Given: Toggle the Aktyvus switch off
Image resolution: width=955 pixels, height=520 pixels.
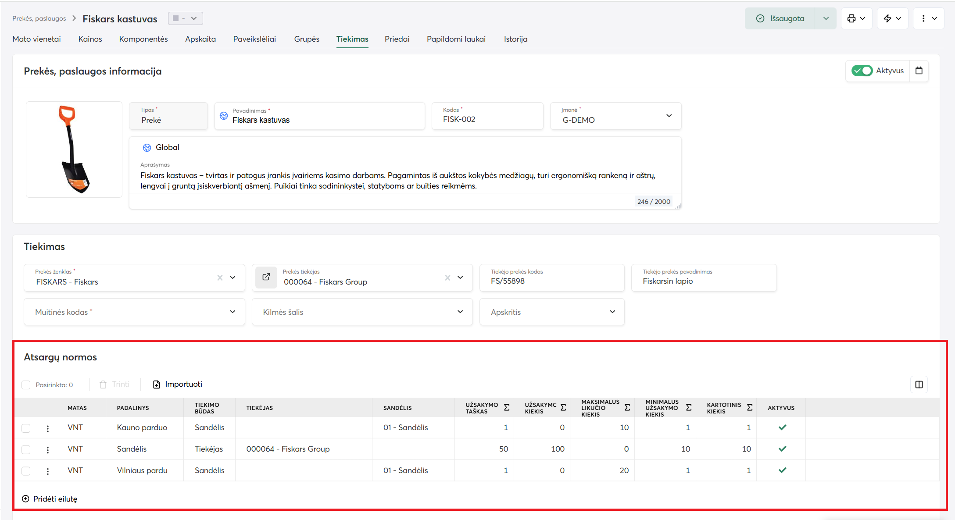Looking at the screenshot, I should point(862,71).
